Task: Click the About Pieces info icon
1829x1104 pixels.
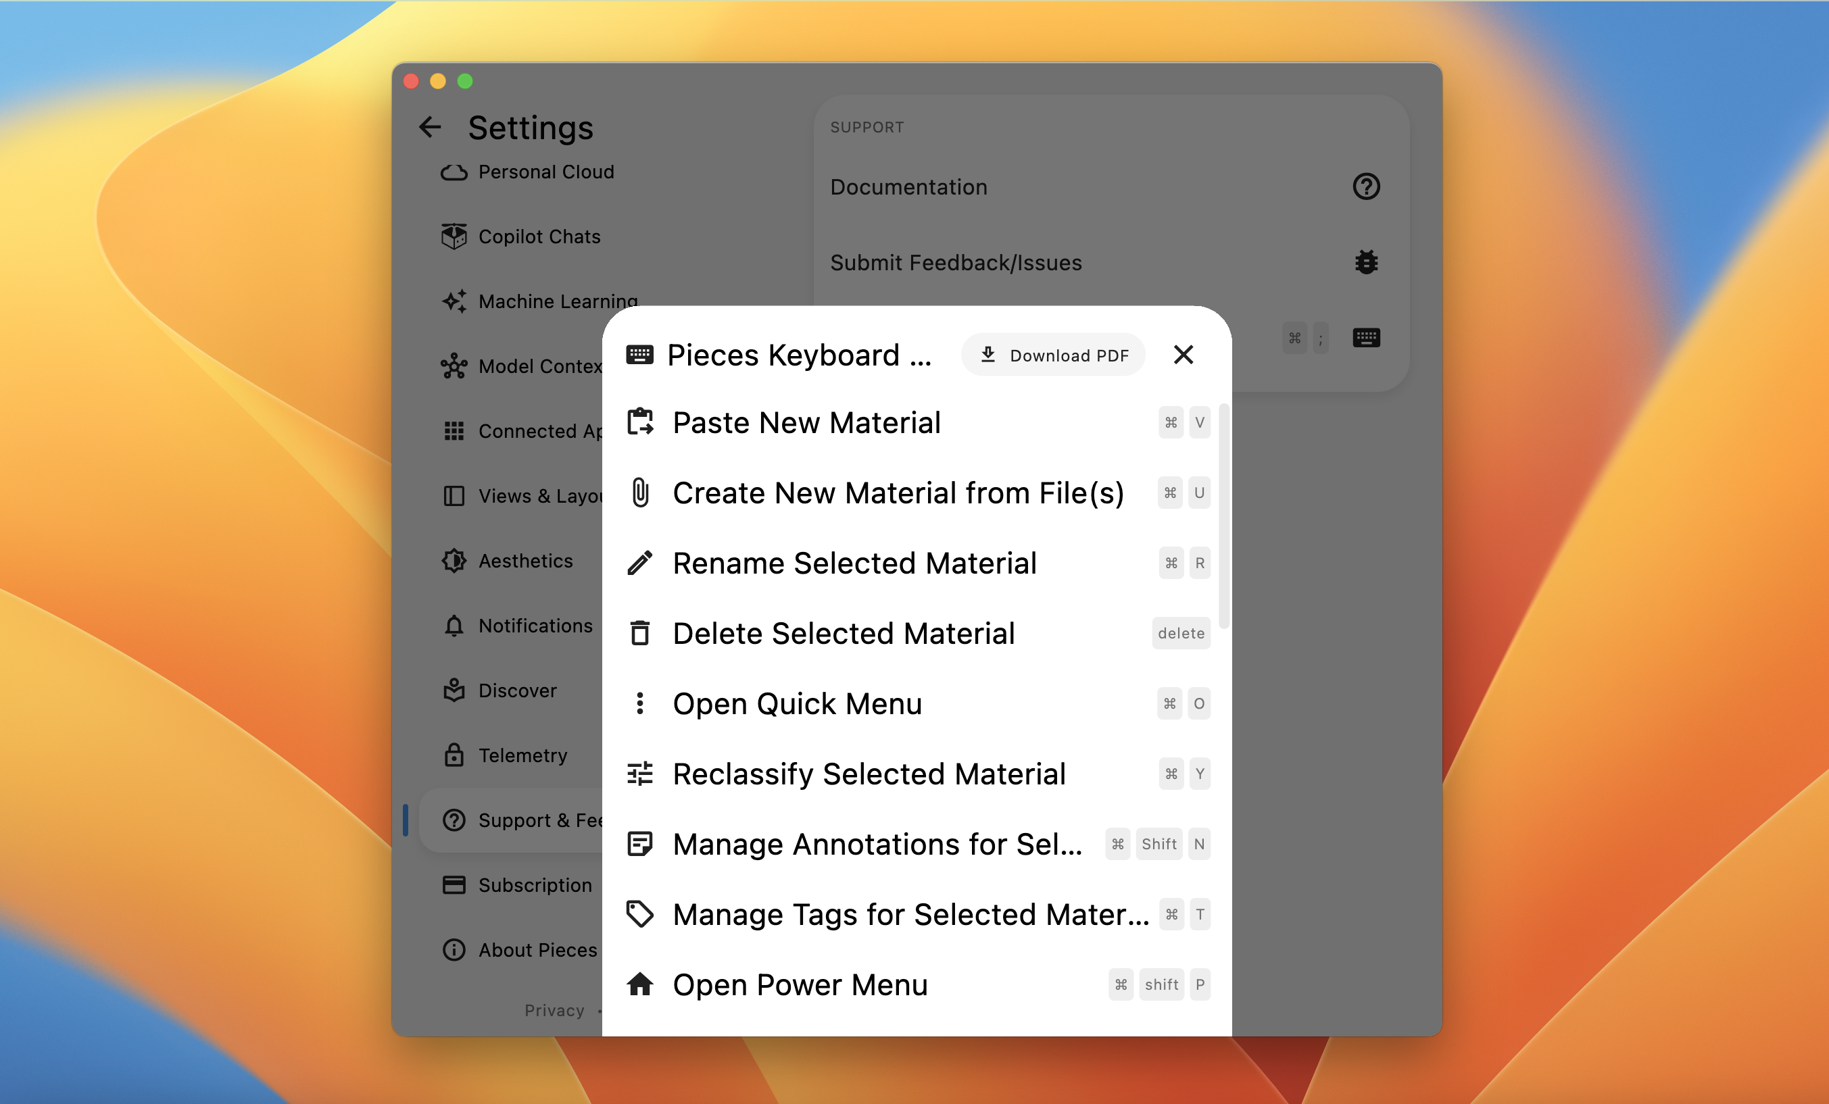Action: point(454,950)
